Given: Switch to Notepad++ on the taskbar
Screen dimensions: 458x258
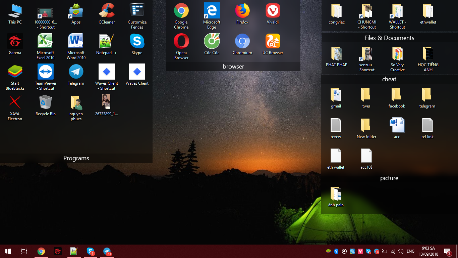Looking at the screenshot, I should point(74,251).
